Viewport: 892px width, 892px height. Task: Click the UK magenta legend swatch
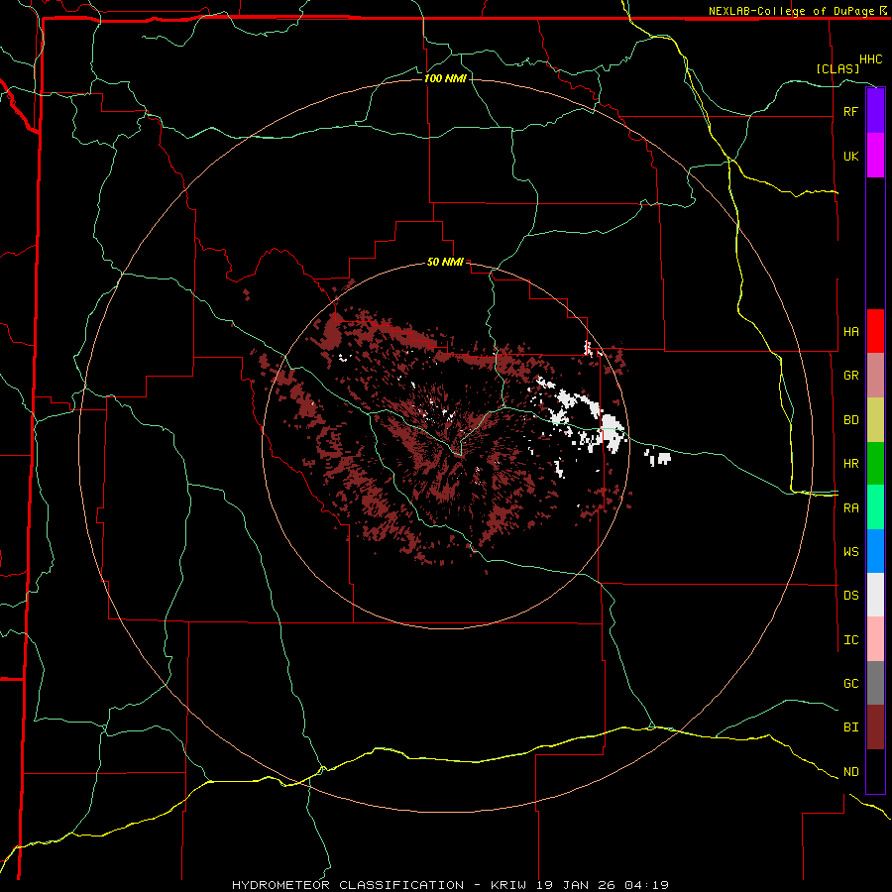coord(875,156)
